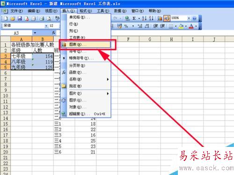Apply Percent style with the % icon

click(126, 26)
